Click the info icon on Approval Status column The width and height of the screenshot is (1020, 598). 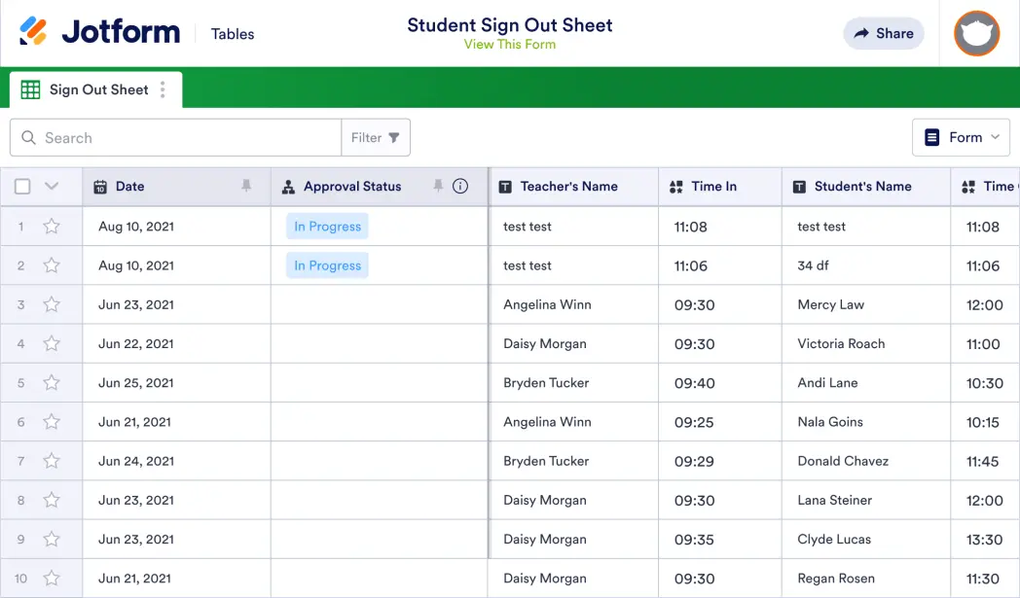click(460, 186)
